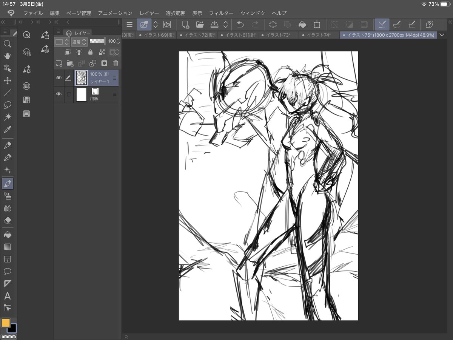Select the Gradient tool
The width and height of the screenshot is (453, 340).
7,247
